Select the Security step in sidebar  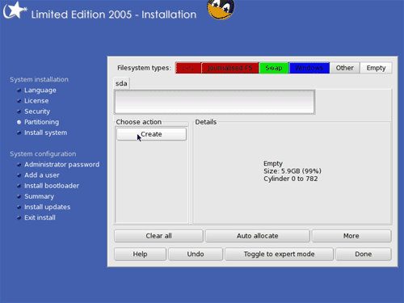pos(37,112)
